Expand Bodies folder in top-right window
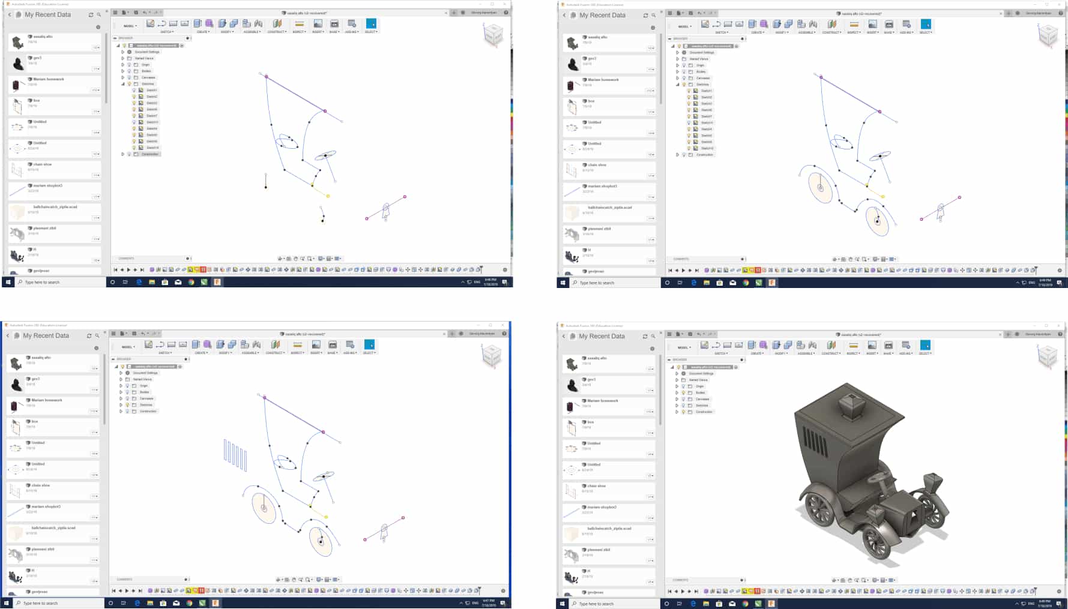This screenshot has width=1068, height=609. point(678,71)
